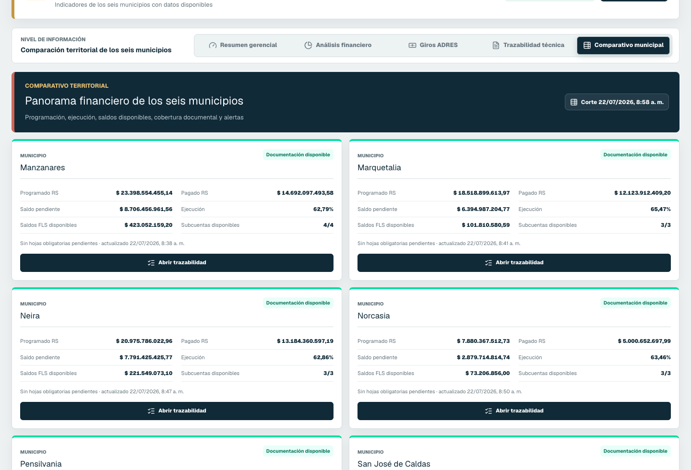The height and width of the screenshot is (470, 691).
Task: Switch to Análisis financiero tab
Action: coord(338,45)
